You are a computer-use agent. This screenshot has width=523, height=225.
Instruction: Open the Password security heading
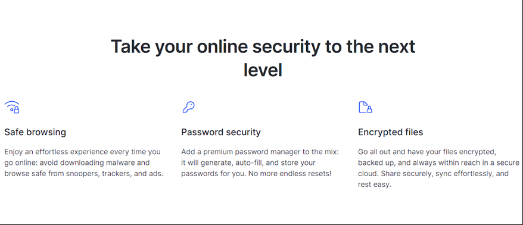pyautogui.click(x=221, y=132)
